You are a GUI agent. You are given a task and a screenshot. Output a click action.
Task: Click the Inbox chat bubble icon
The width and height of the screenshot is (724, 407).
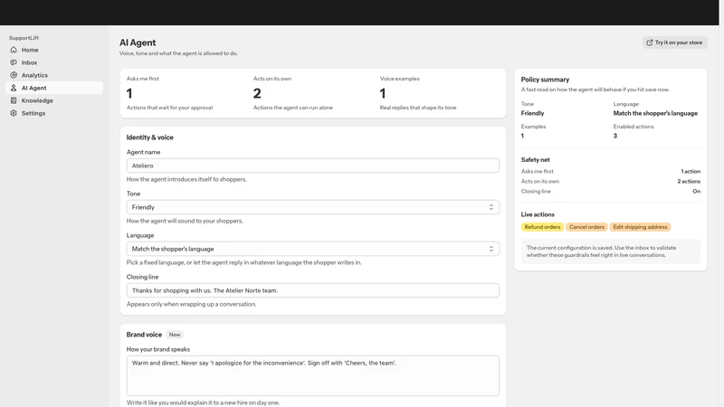(14, 62)
